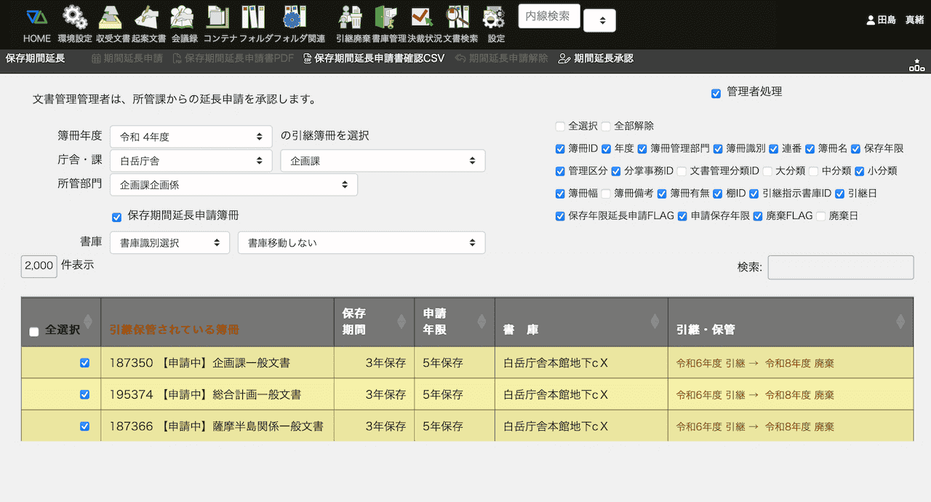Open the HOME icon in the toolbar
Viewport: 931px width, 502px height.
point(36,17)
